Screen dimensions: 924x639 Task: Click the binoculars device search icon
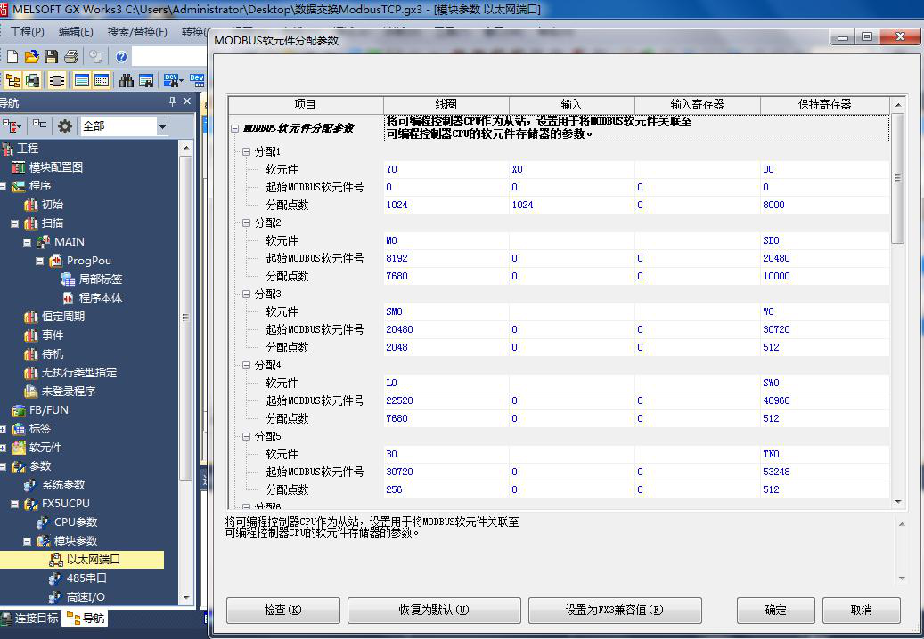(127, 80)
